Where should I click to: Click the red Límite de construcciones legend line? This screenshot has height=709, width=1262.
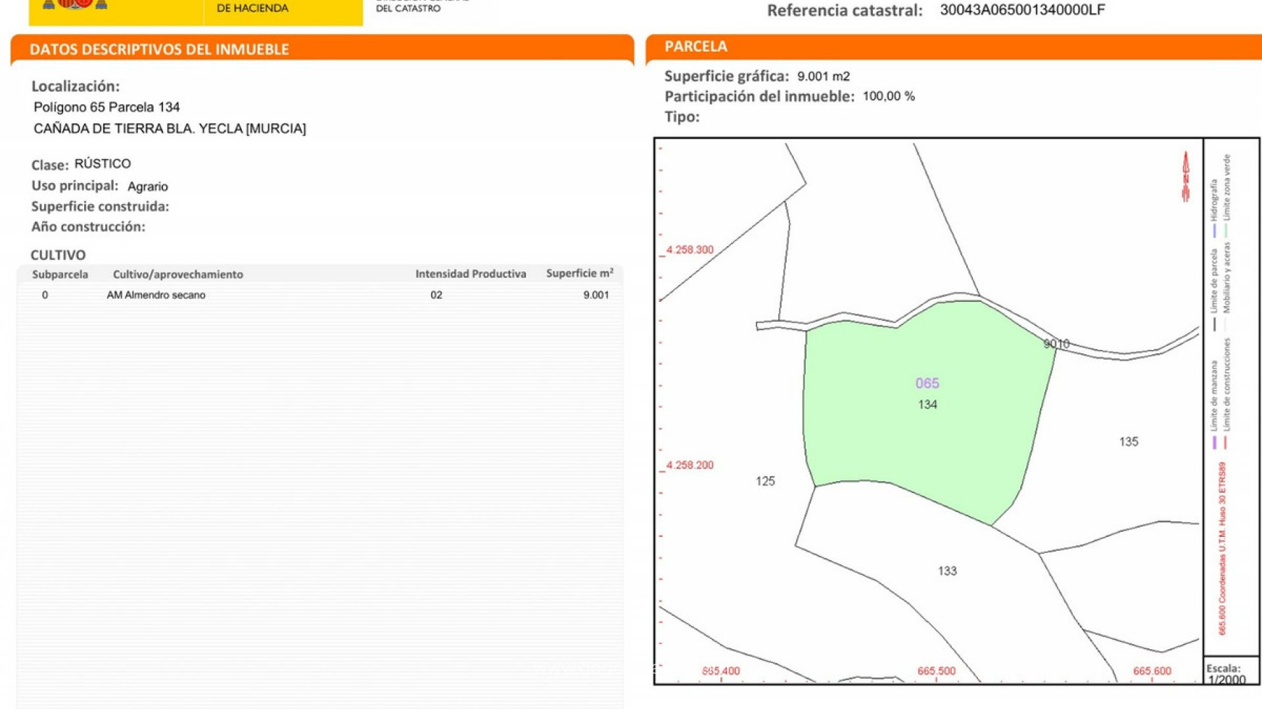point(1226,443)
